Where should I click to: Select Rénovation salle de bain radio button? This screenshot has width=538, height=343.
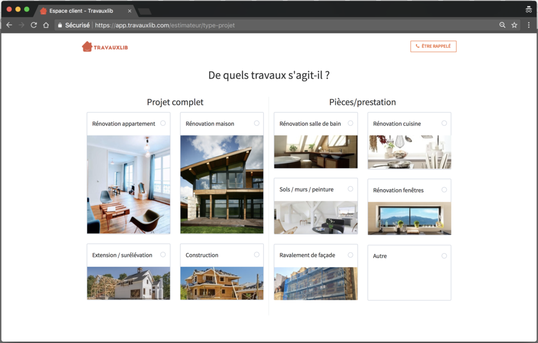tap(350, 123)
